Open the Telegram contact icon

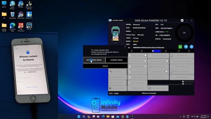click(x=186, y=47)
